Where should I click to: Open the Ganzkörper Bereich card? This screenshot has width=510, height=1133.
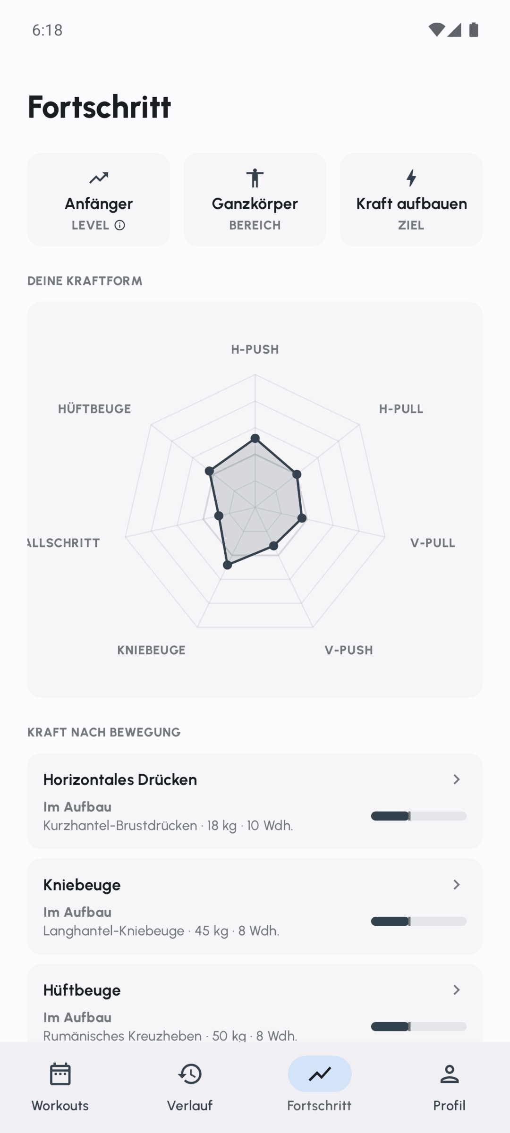point(255,199)
